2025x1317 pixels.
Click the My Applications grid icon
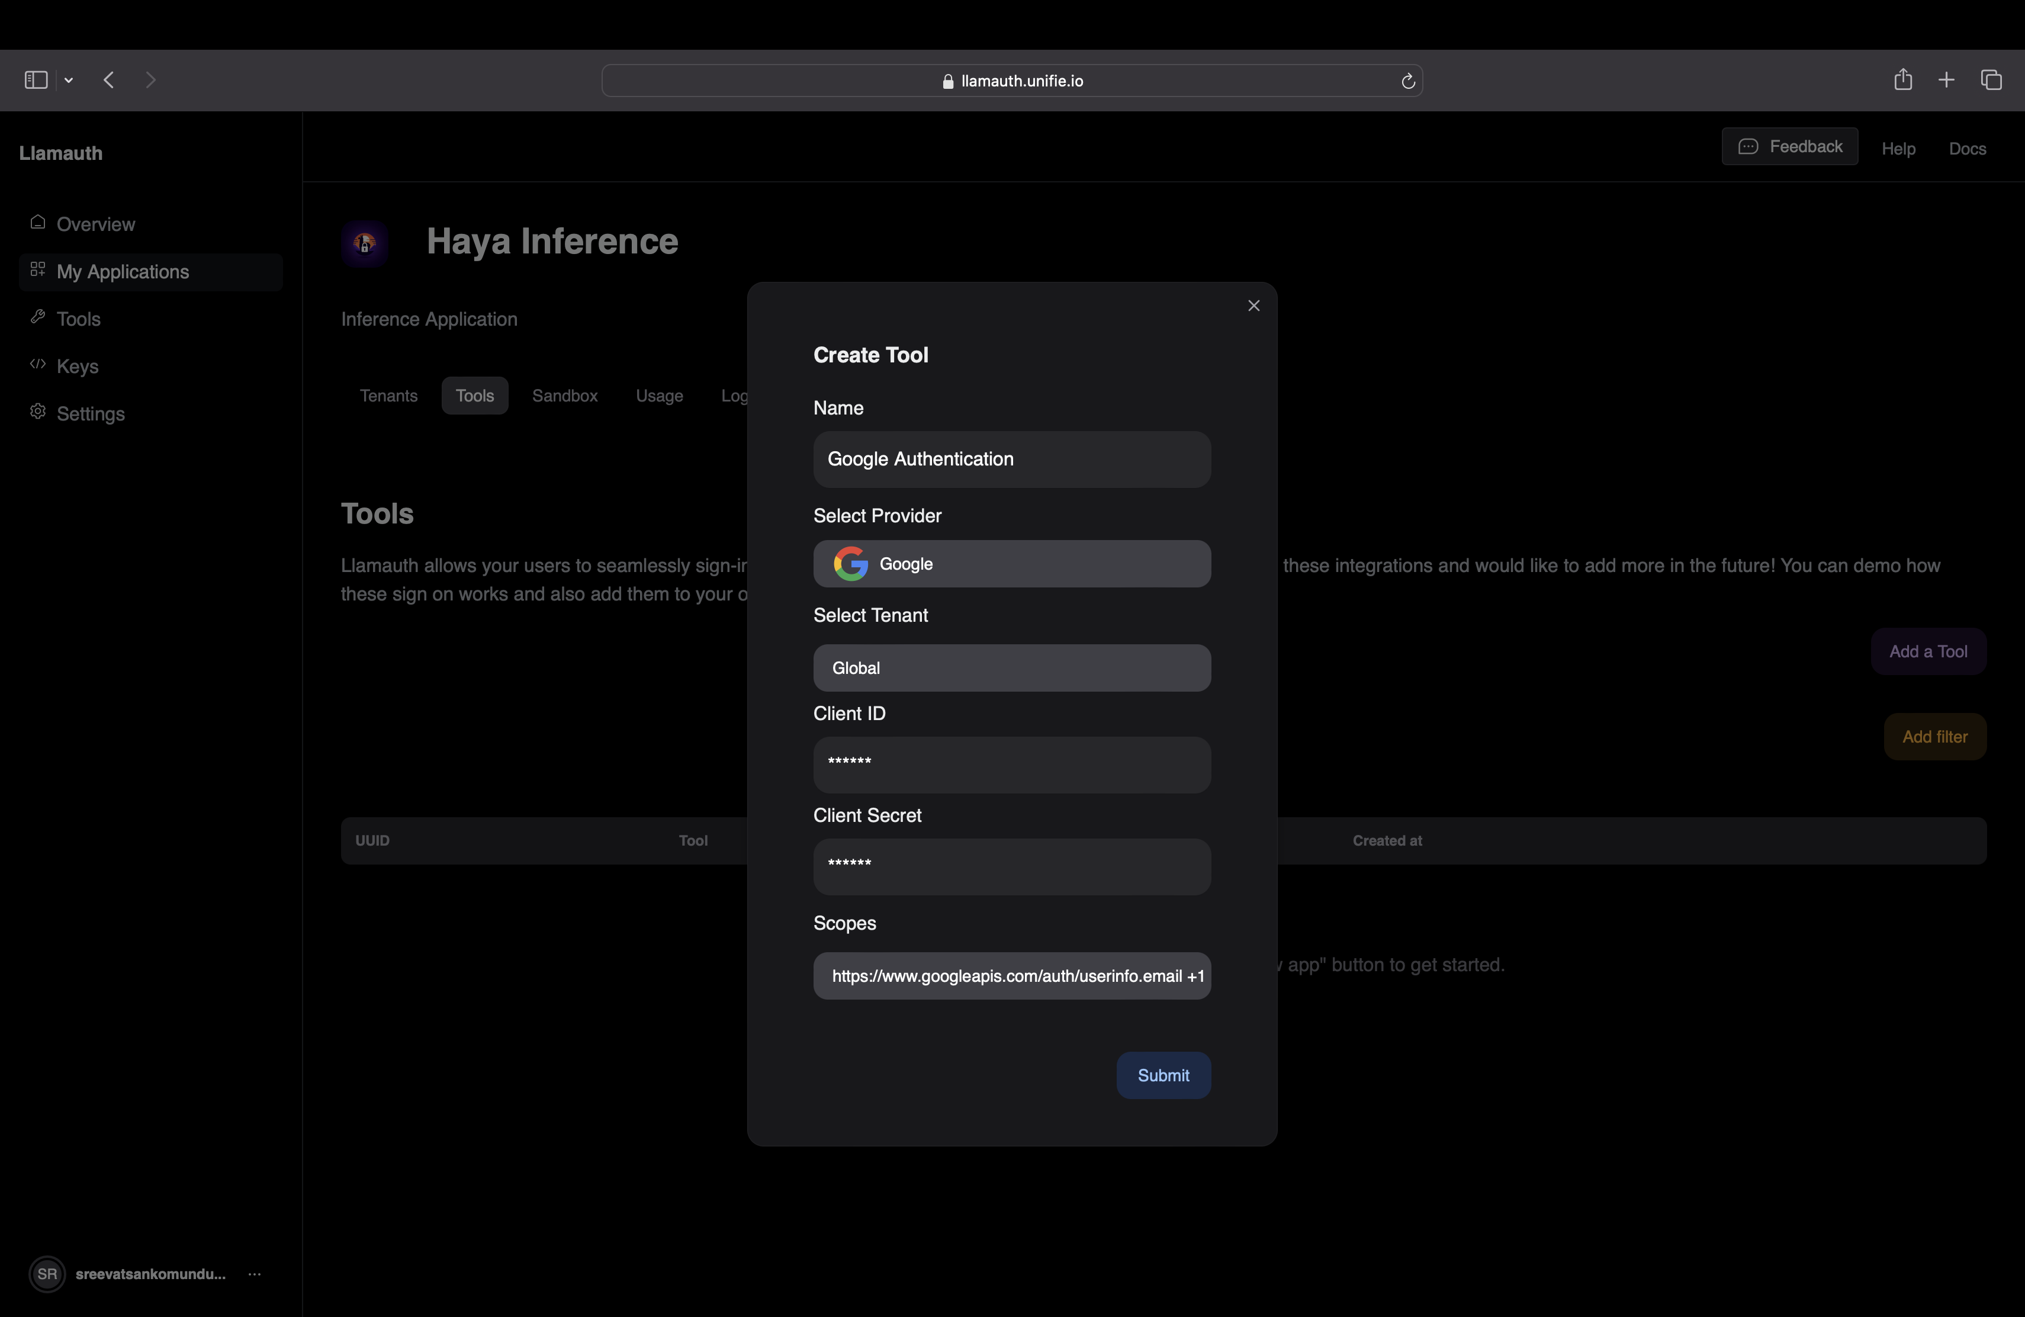tap(37, 269)
